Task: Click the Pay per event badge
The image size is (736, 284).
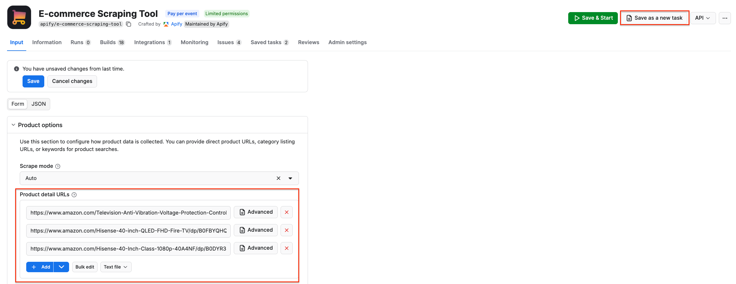Action: (x=182, y=14)
